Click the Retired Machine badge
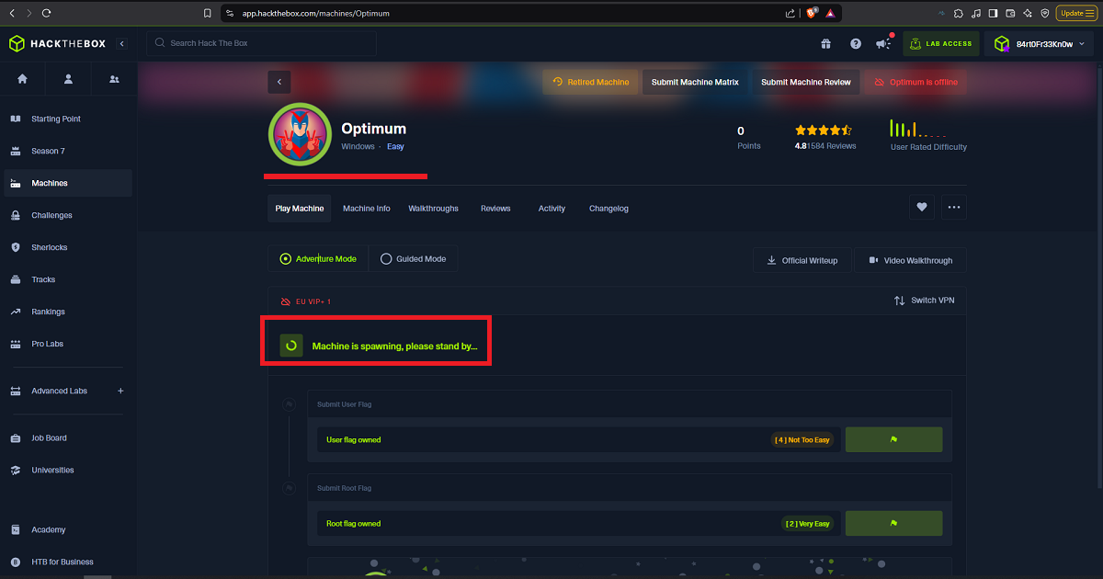The image size is (1103, 579). click(590, 82)
